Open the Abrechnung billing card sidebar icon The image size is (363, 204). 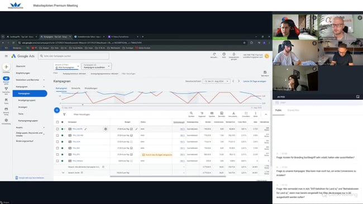click(6, 109)
